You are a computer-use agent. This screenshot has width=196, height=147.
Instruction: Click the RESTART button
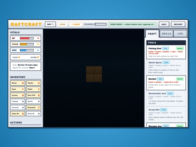click(178, 24)
